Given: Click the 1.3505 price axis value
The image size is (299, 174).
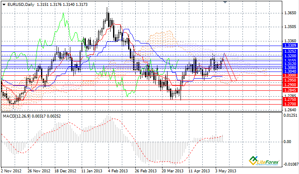Looking at the screenshot, I should point(289,27).
